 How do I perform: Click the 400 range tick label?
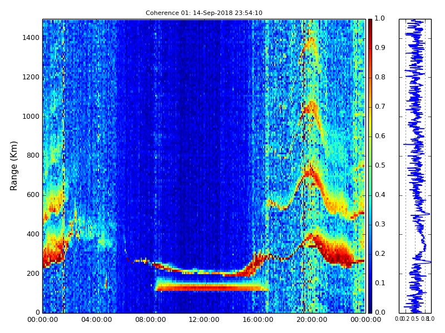[33, 234]
